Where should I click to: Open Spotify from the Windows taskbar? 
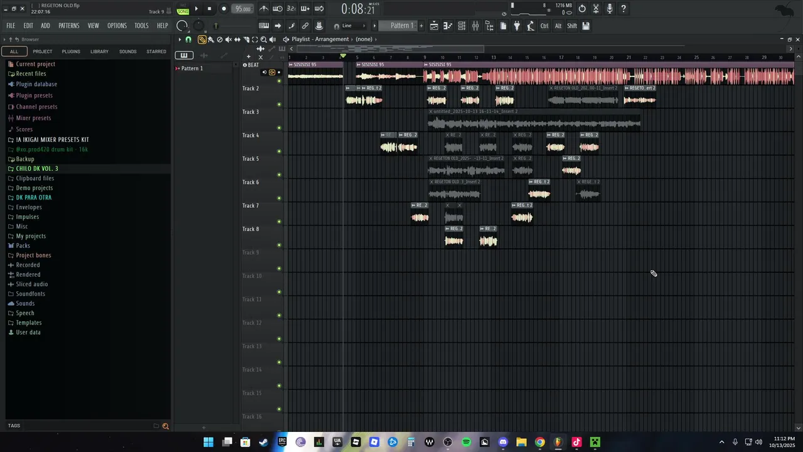[466, 443]
